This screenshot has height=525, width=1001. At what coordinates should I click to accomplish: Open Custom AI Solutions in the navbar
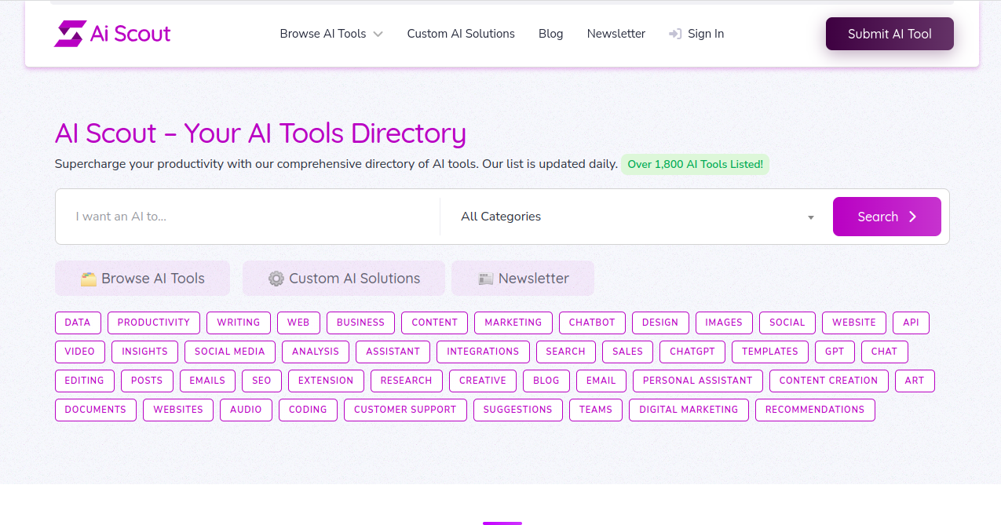(x=461, y=34)
